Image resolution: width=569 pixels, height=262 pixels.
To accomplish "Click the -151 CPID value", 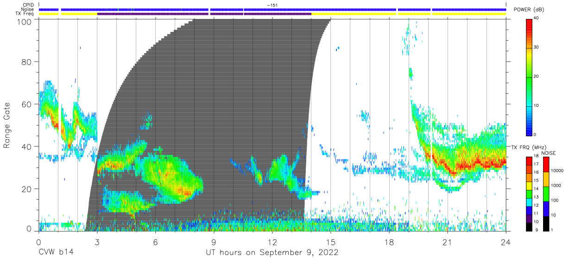I will pos(272,5).
